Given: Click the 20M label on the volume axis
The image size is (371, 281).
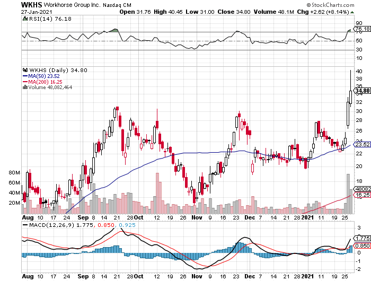Looking at the screenshot, I should (x=14, y=203).
